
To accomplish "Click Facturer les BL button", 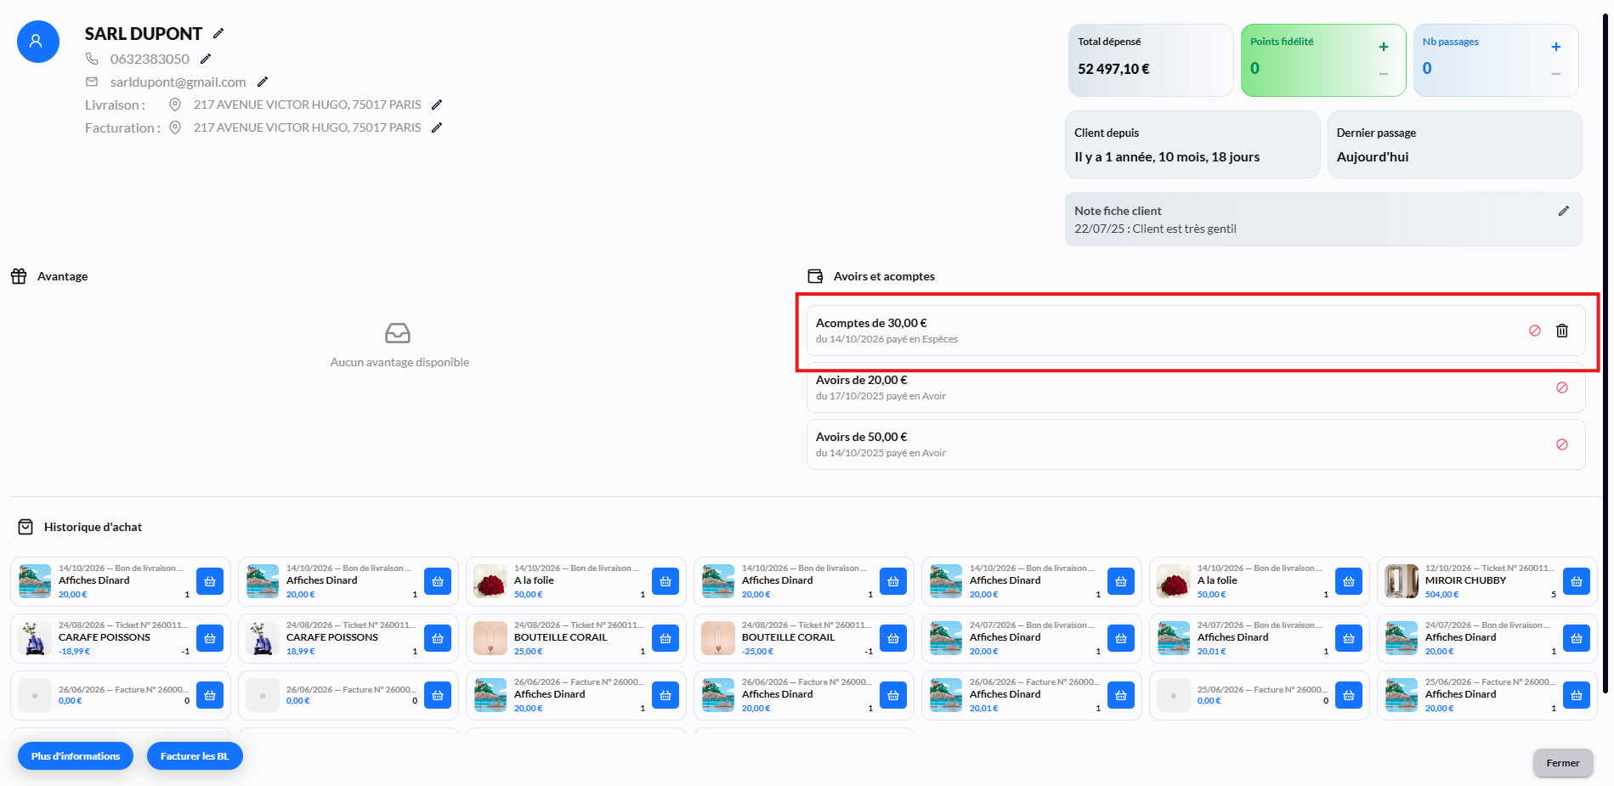I will (195, 756).
